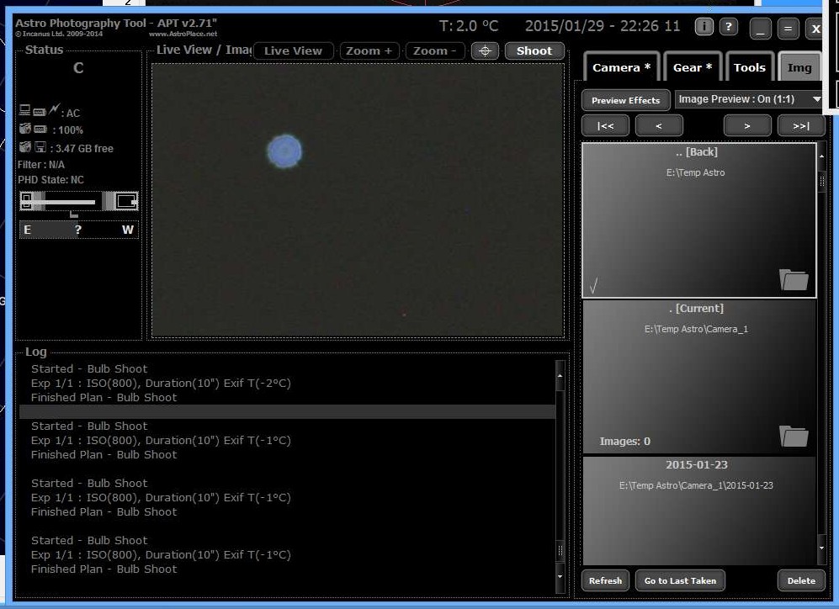Open the Gear tab

pos(693,67)
